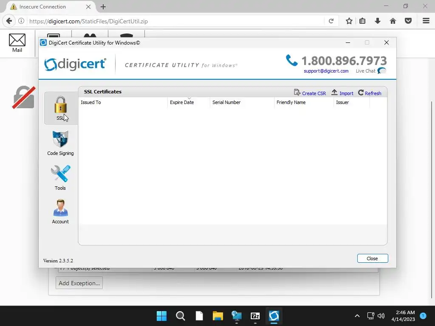Close the Insecure Connection tab
Screen dimensions: 435x326
[x=88, y=7]
